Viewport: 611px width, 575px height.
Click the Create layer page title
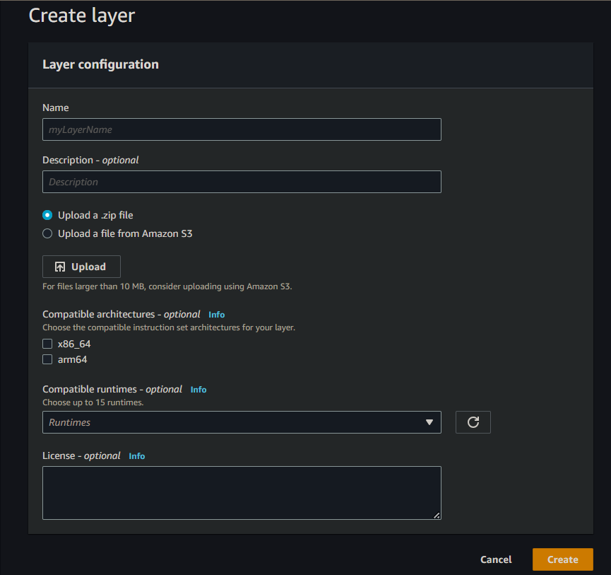81,15
